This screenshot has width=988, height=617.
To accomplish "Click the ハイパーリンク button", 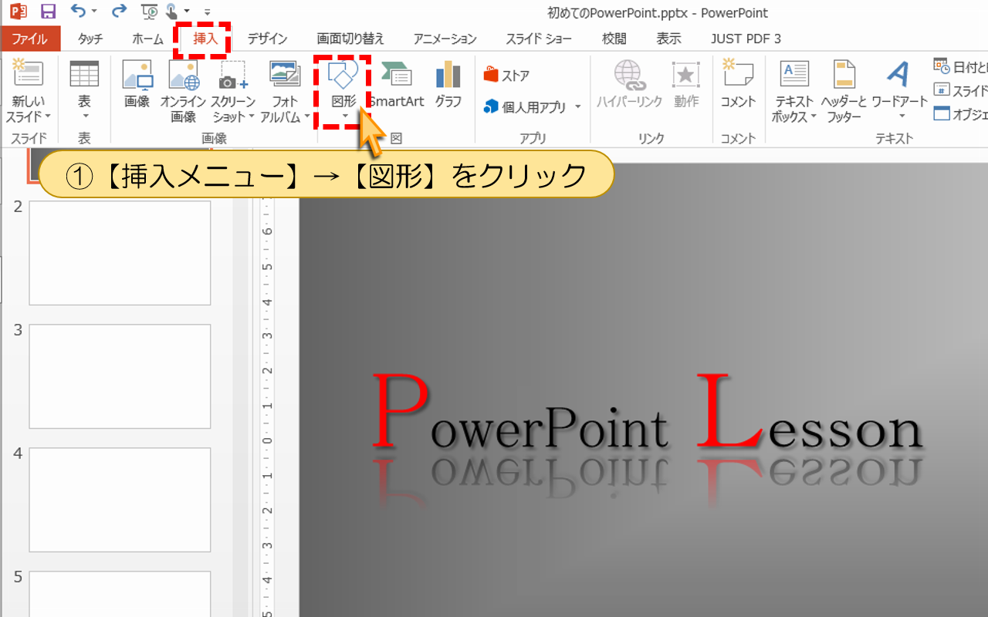I will (x=629, y=83).
